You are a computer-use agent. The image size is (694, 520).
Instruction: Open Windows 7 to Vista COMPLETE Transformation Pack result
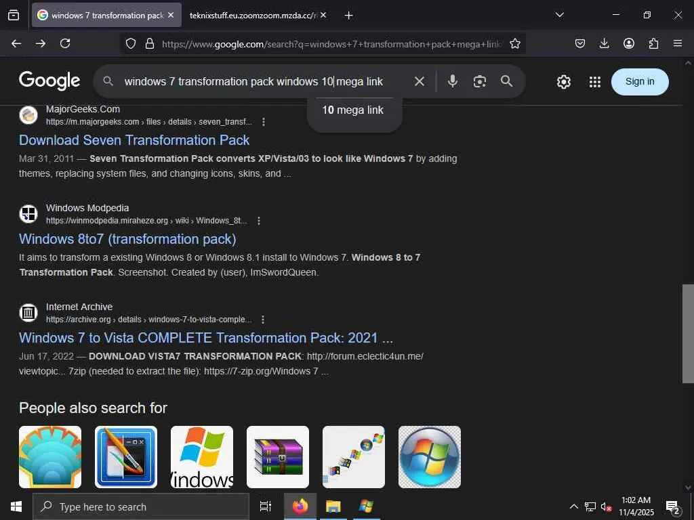click(x=206, y=338)
